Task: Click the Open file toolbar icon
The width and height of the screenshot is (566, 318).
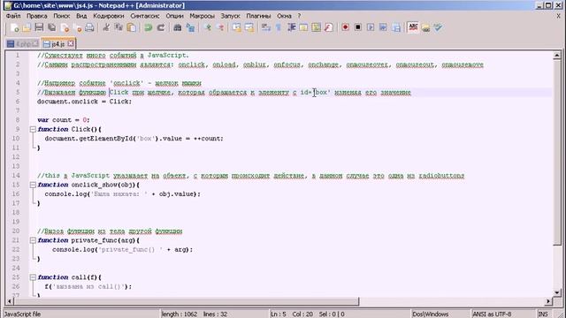Action: click(27, 27)
